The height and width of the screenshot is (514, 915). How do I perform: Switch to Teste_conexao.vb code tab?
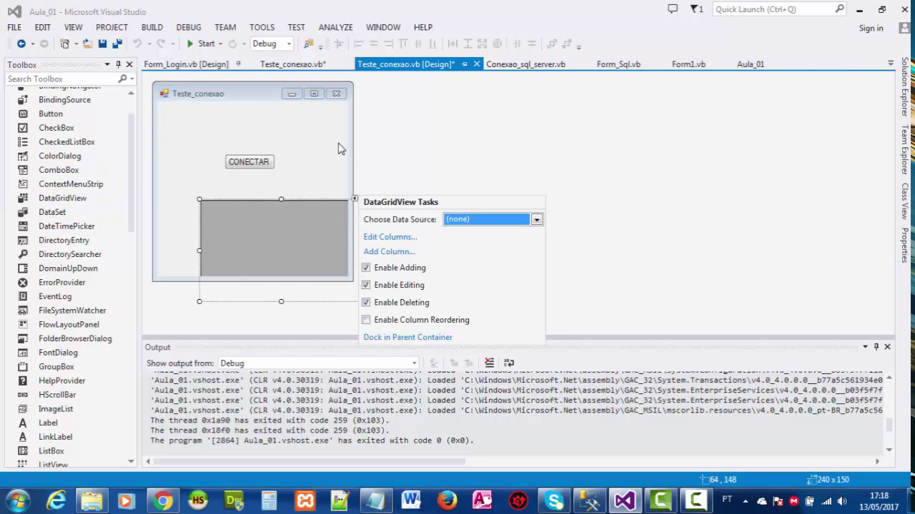click(x=293, y=64)
